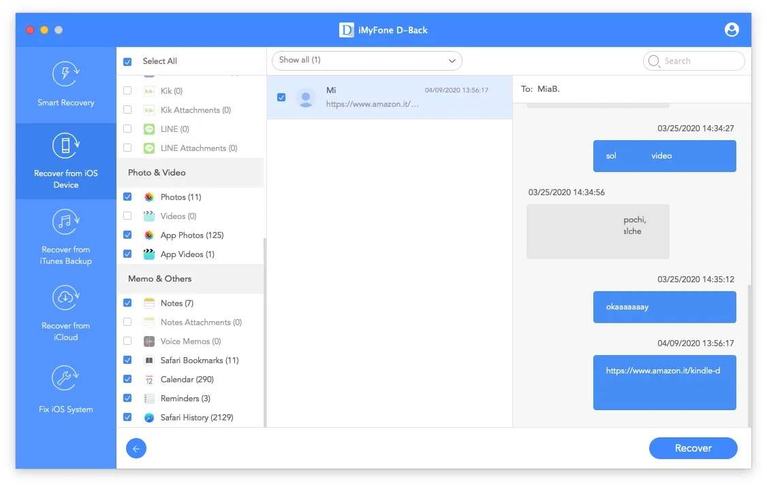Toggle the Select All checkbox
Image resolution: width=767 pixels, height=487 pixels.
127,61
